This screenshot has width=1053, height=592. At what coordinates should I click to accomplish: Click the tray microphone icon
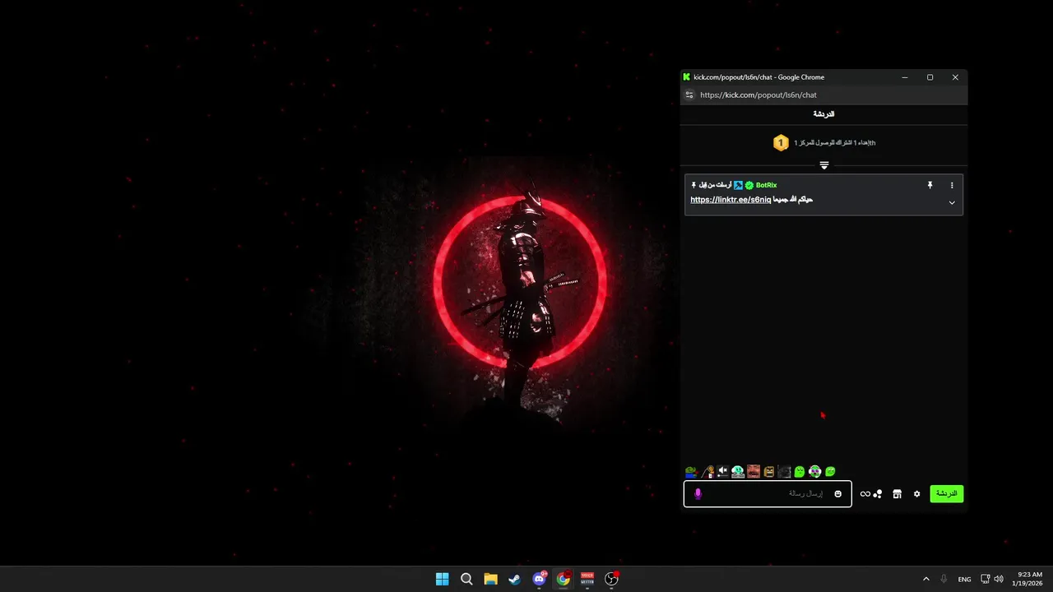[944, 579]
